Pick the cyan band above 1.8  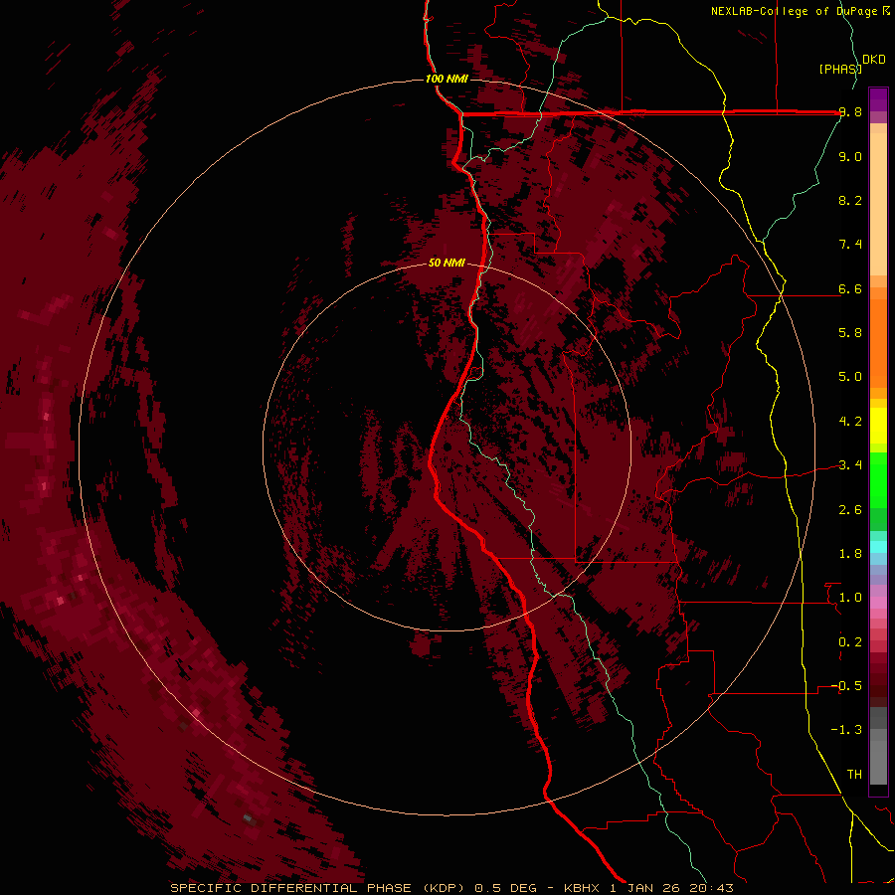pos(878,547)
